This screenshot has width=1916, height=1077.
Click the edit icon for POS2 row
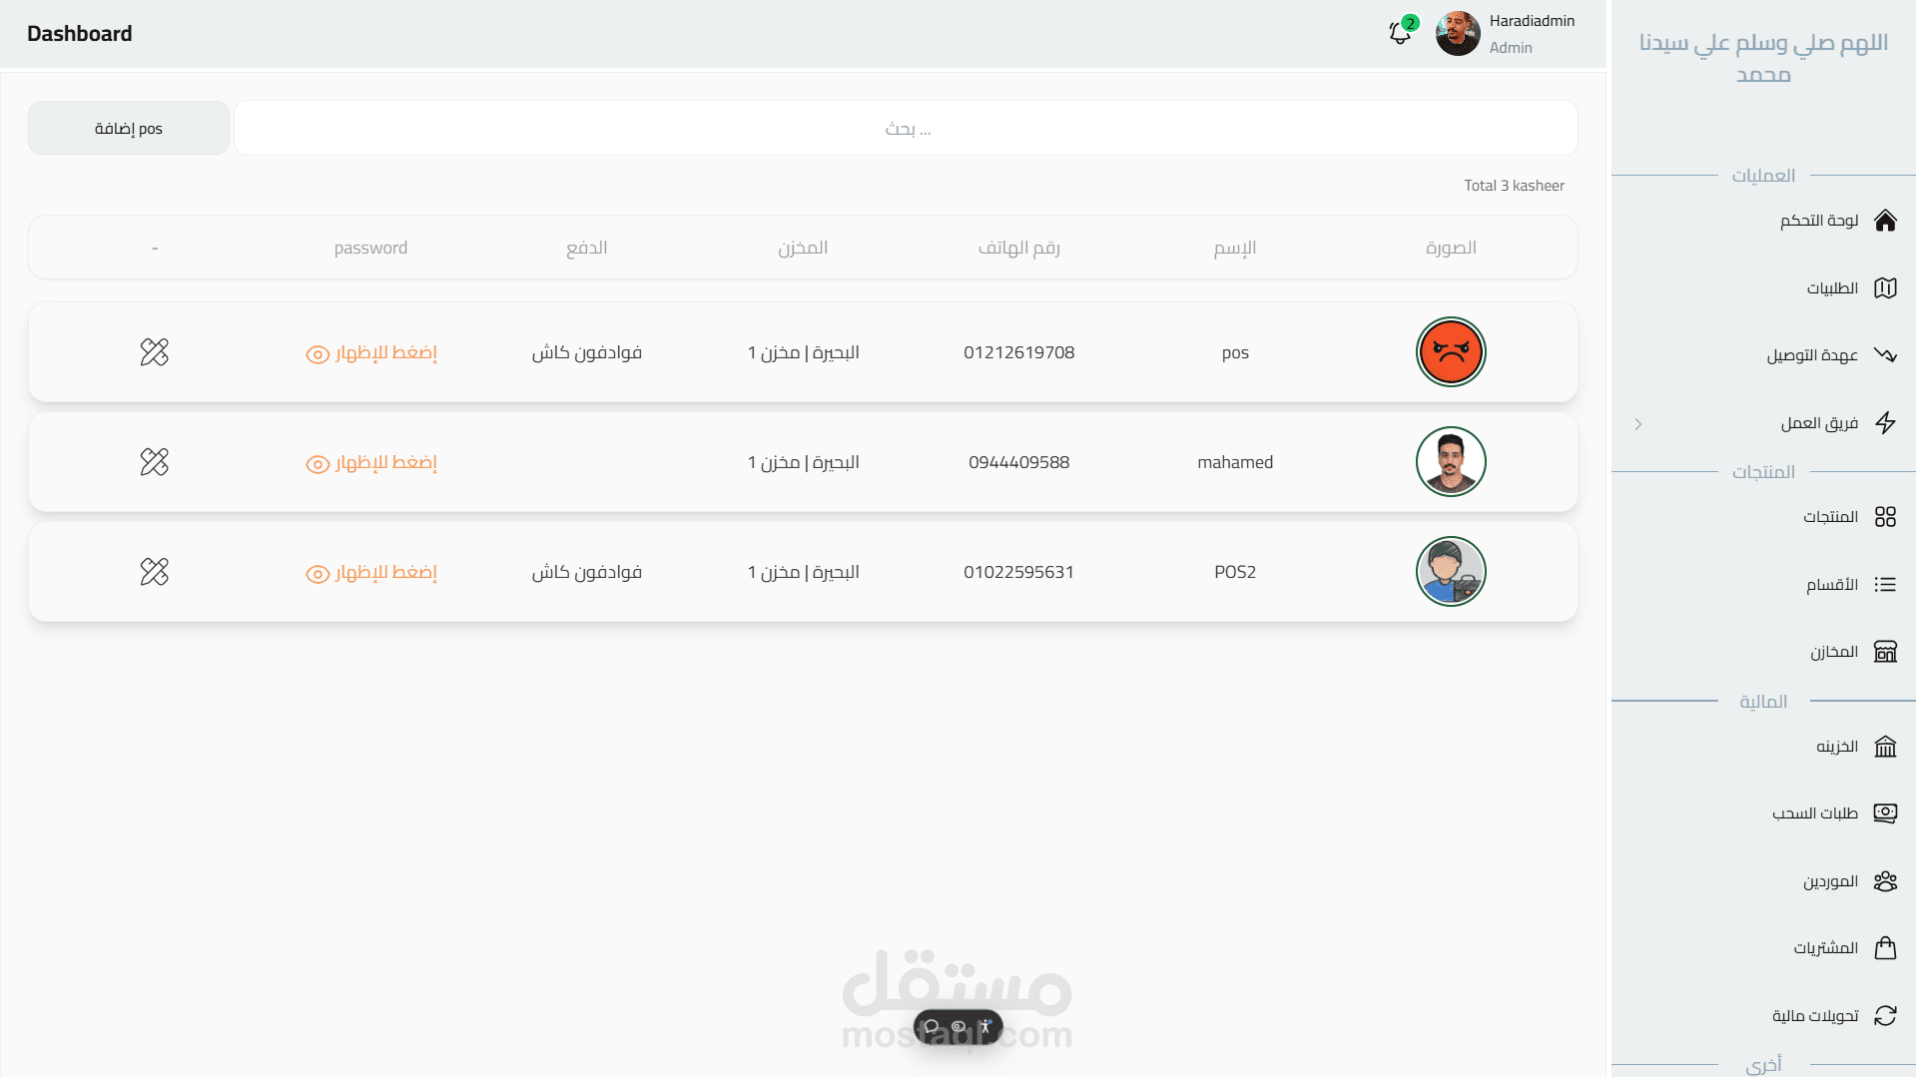[155, 572]
